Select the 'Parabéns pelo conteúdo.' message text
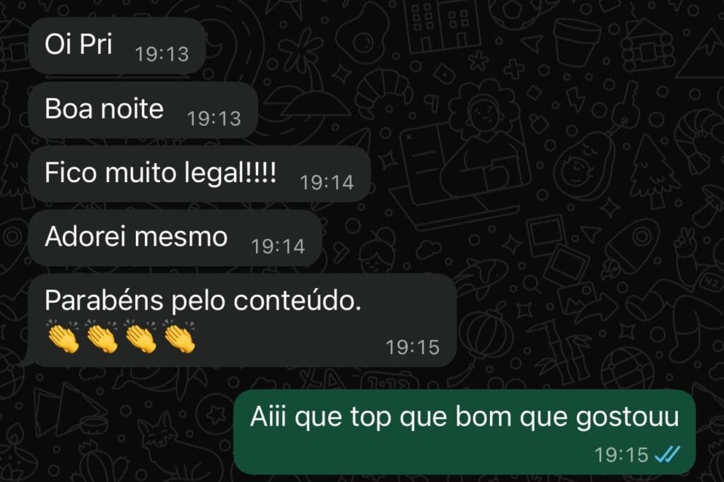 (203, 301)
